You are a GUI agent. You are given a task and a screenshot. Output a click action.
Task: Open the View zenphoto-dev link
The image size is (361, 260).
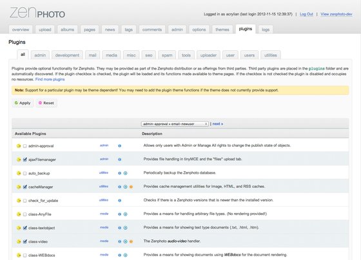point(337,14)
